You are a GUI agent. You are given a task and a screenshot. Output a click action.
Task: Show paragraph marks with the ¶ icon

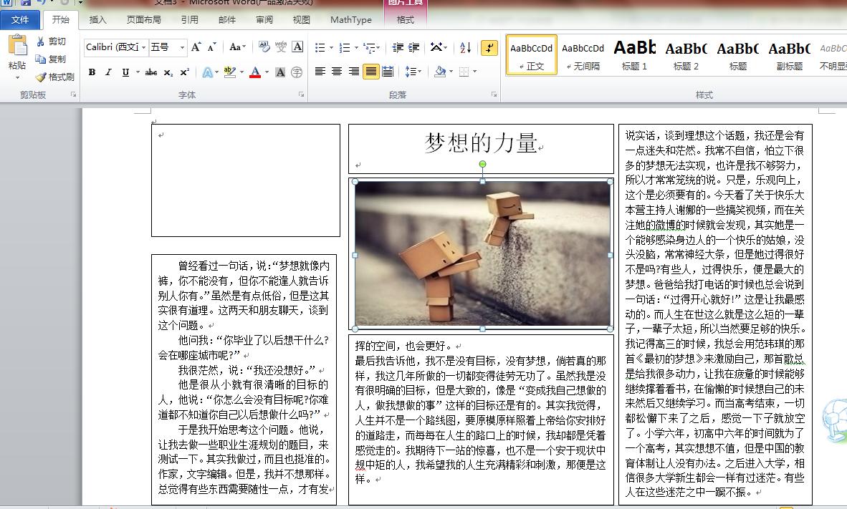pos(489,47)
